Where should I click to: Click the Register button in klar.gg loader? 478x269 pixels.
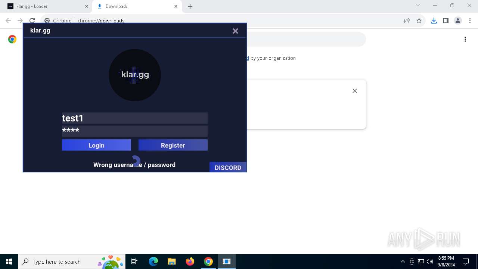tap(173, 145)
